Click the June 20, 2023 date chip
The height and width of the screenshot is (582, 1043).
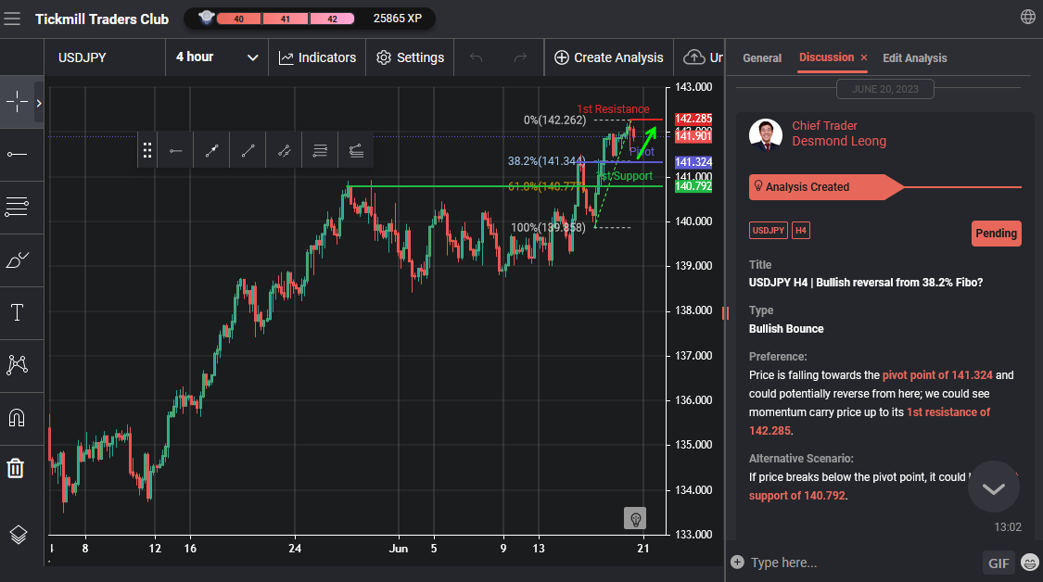(884, 88)
